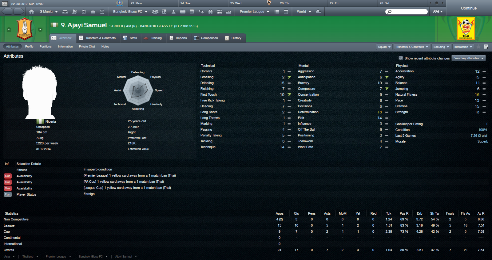
Task: Go to the manager home screen icon
Action: 31,12
